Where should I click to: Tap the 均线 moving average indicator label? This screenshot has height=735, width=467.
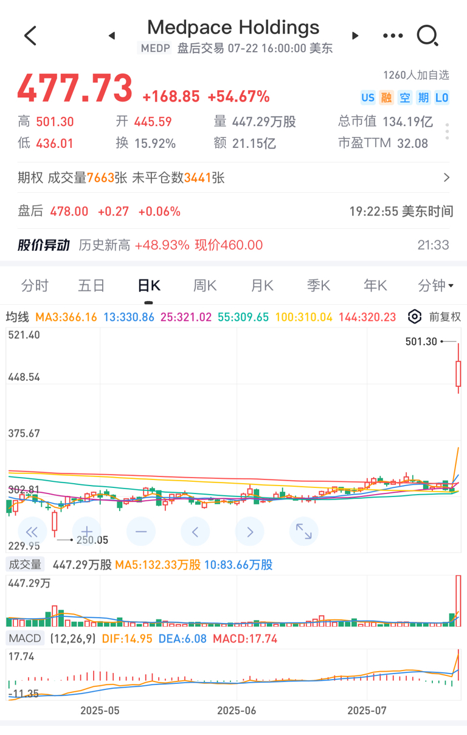point(18,317)
